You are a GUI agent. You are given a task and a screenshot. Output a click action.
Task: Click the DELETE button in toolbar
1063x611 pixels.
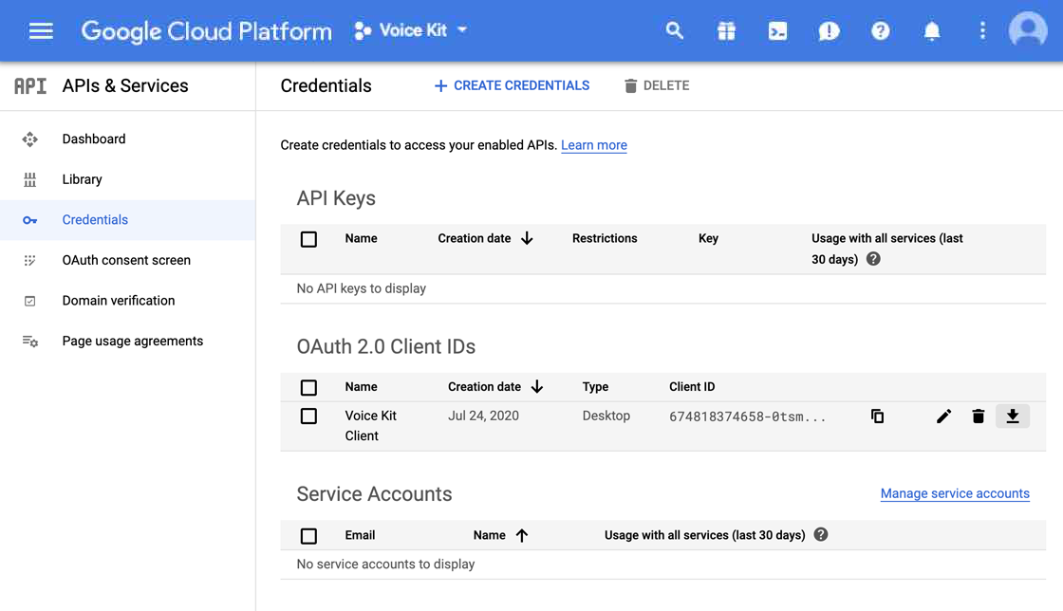656,85
